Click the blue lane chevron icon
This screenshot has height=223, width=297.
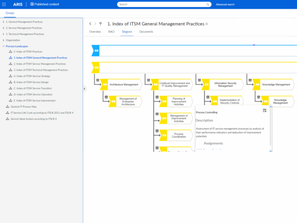(96, 51)
